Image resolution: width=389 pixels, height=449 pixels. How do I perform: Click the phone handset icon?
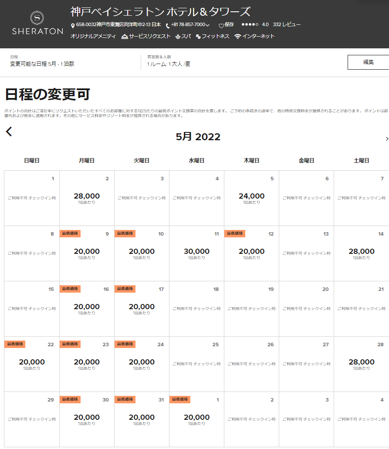(168, 25)
